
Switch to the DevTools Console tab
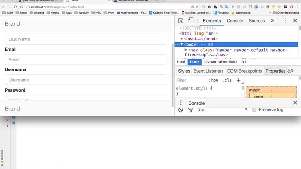[x=235, y=21]
